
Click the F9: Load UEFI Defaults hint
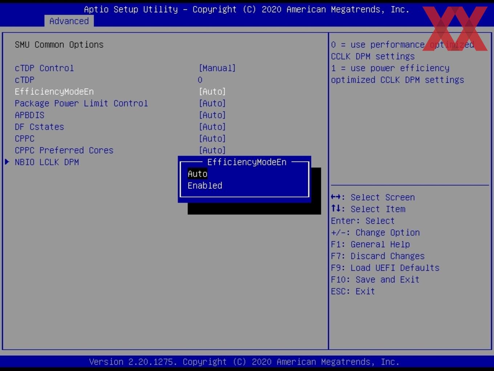[385, 268]
